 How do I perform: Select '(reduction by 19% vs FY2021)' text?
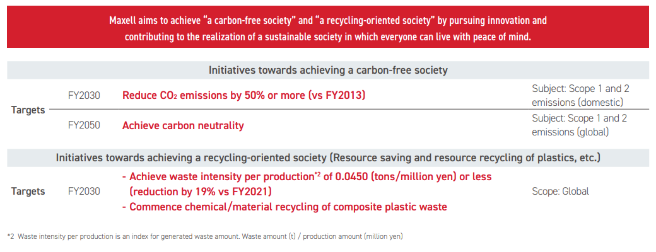[201, 192]
